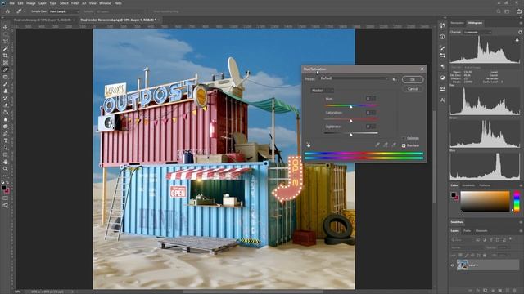Click the subtract-from-sample eyedropper in Hue/Saturation dialog
This screenshot has width=524, height=294.
coord(394,145)
